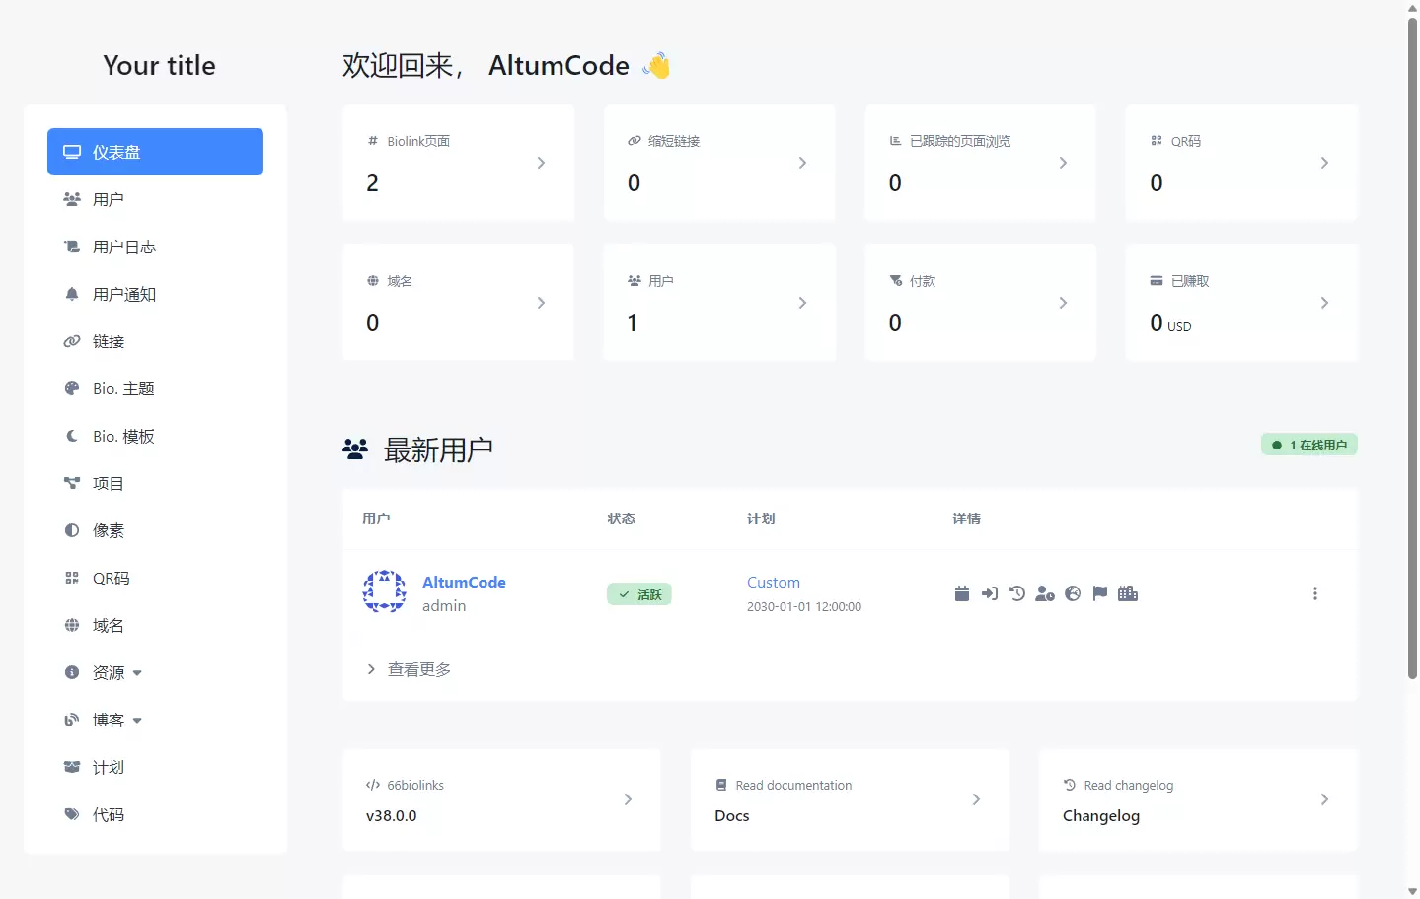1420x899 pixels.
Task: Open 用户通知 sidebar entry
Action: (x=155, y=294)
